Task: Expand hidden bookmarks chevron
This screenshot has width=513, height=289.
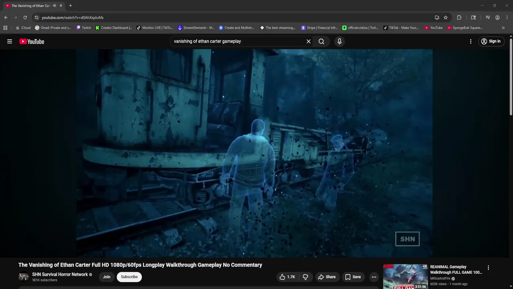Action: click(503, 28)
